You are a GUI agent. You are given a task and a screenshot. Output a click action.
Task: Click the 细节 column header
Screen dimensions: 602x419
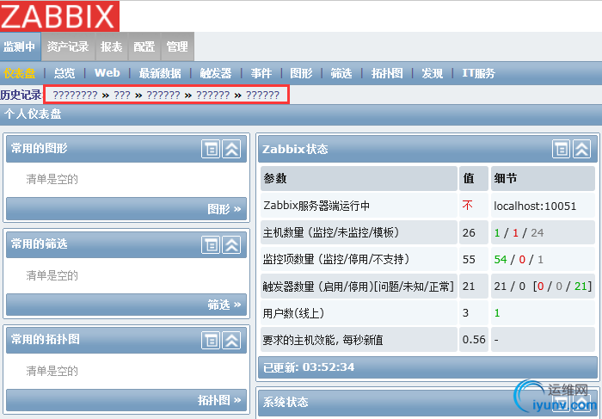(543, 179)
